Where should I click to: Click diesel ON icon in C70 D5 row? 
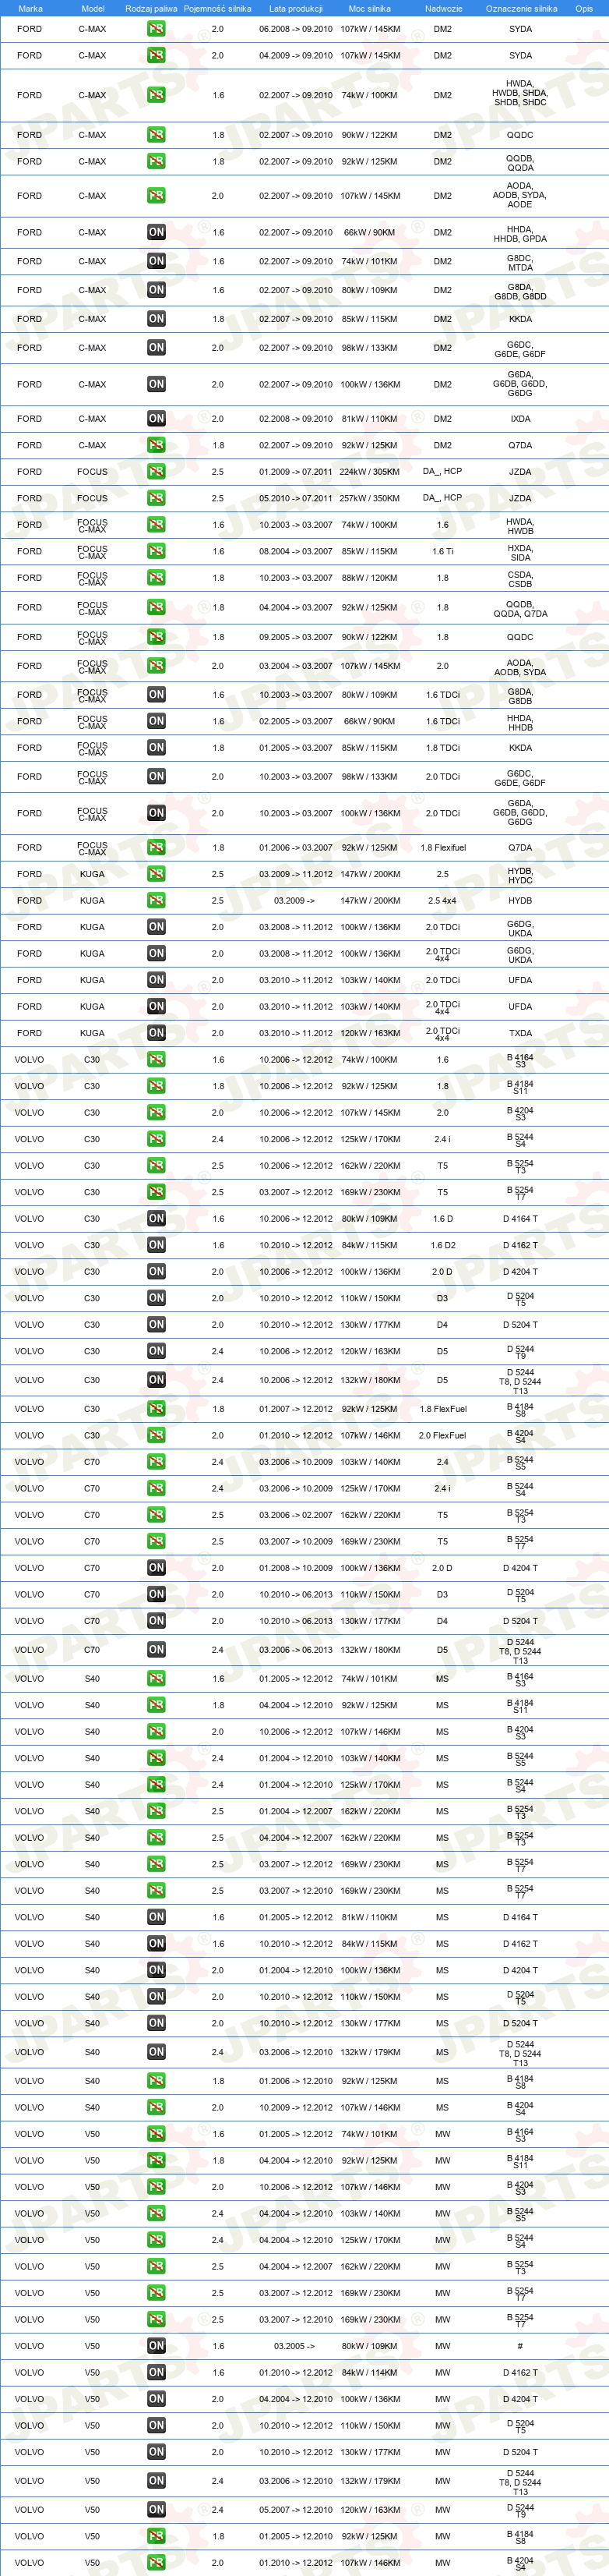tap(157, 1650)
